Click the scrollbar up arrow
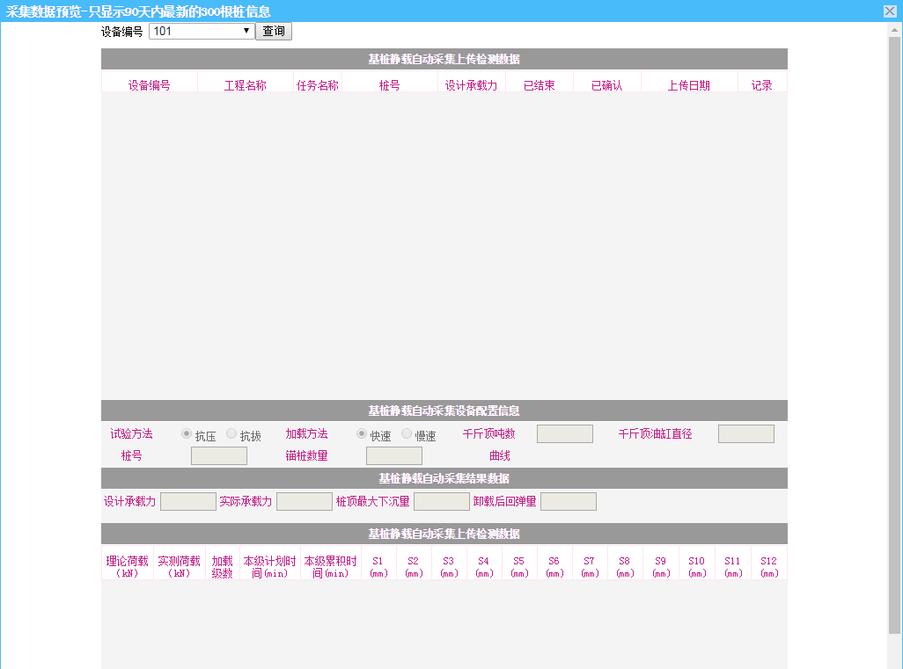 point(895,29)
